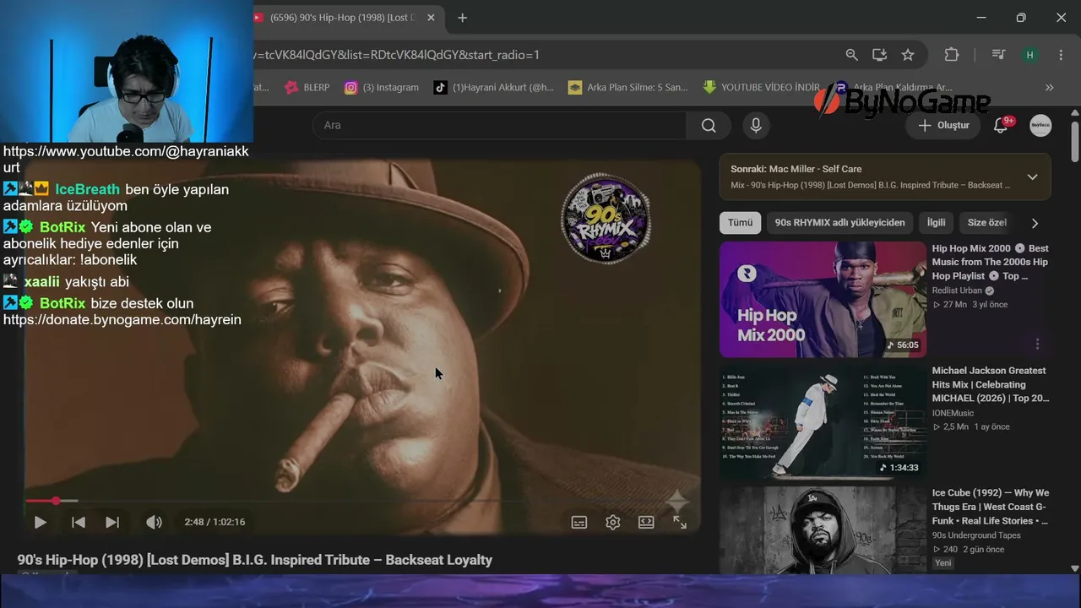
Task: Open the zoom magnifier icon in the address bar
Action: (851, 55)
